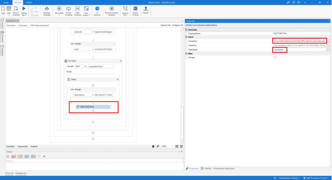Click the zipCode variable field

point(83,32)
